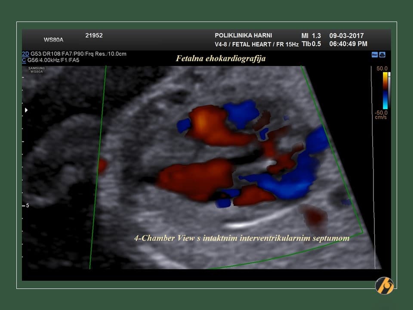413x310 pixels.
Task: Click the grayscale map bar
Action: point(389,90)
